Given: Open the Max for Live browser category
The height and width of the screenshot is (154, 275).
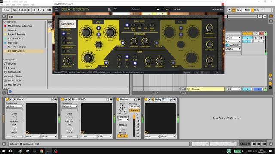Looking at the screenshot, I should [x=14, y=85].
